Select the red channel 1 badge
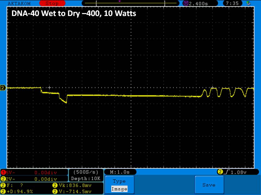The width and height of the screenshot is (261, 195). (x=4, y=173)
